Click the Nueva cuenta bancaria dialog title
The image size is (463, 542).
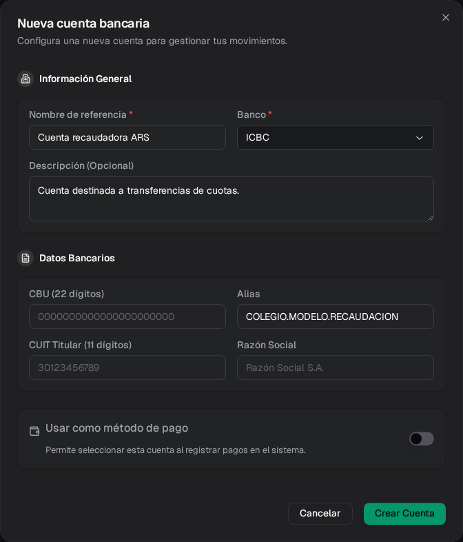tap(83, 23)
